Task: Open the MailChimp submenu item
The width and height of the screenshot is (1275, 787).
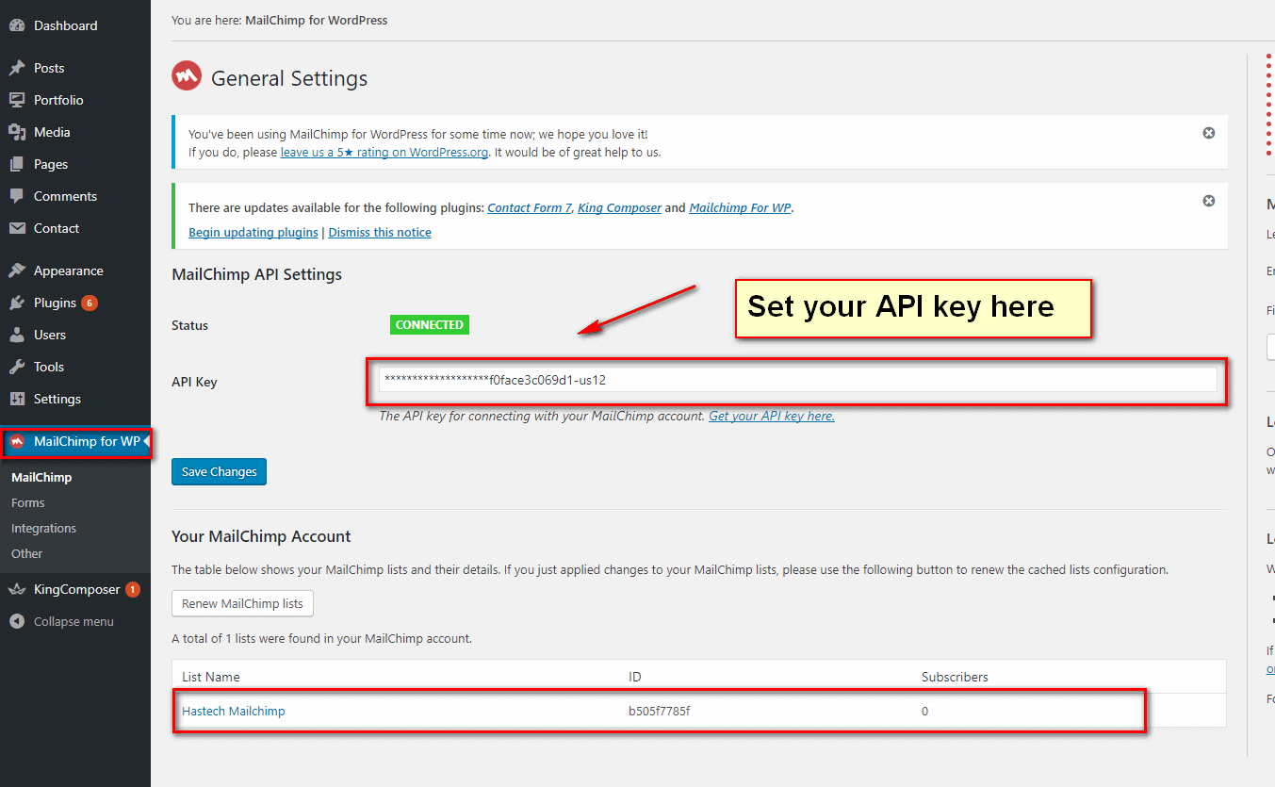Action: pyautogui.click(x=41, y=477)
